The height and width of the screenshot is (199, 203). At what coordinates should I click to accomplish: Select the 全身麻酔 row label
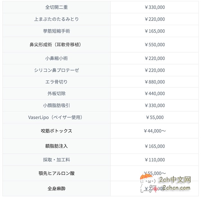click(56, 188)
